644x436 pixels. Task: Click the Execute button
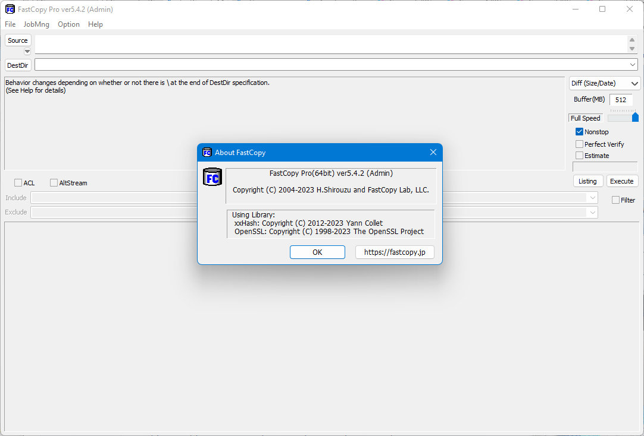point(622,181)
